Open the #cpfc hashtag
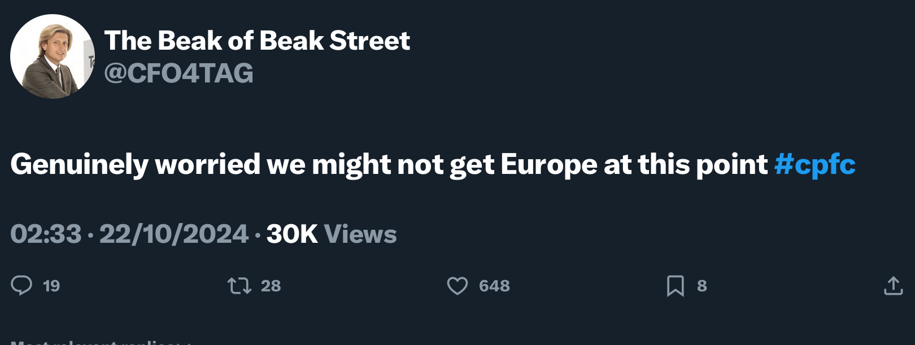915x345 pixels. (x=815, y=164)
